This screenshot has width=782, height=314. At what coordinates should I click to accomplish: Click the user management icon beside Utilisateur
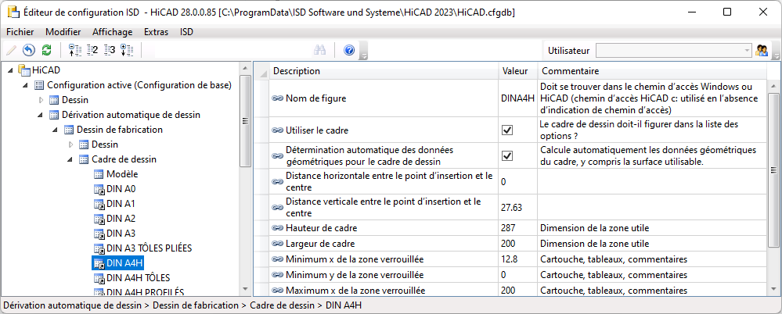click(x=762, y=50)
